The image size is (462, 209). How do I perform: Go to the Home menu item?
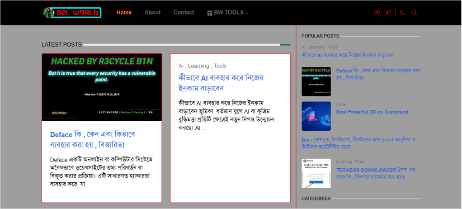click(x=124, y=13)
